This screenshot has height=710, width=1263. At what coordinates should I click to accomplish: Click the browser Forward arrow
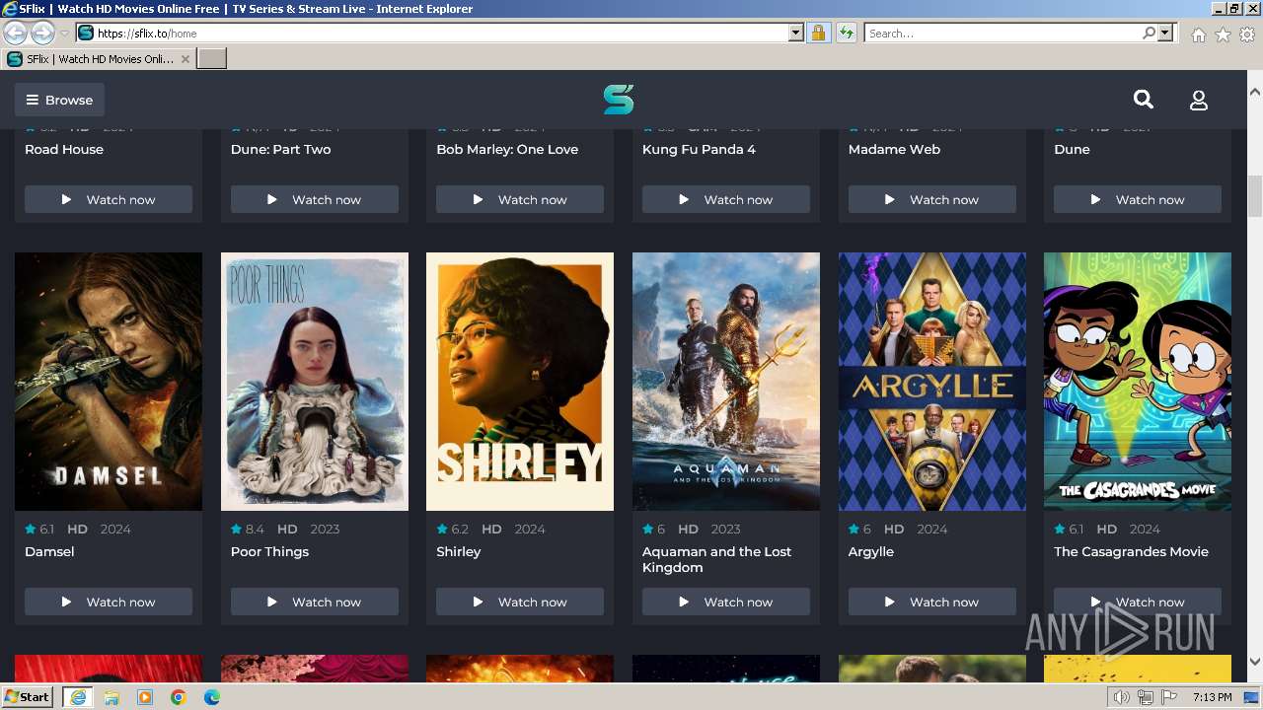pos(42,33)
